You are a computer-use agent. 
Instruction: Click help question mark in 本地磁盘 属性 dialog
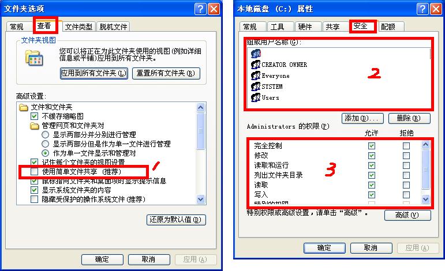pos(422,9)
